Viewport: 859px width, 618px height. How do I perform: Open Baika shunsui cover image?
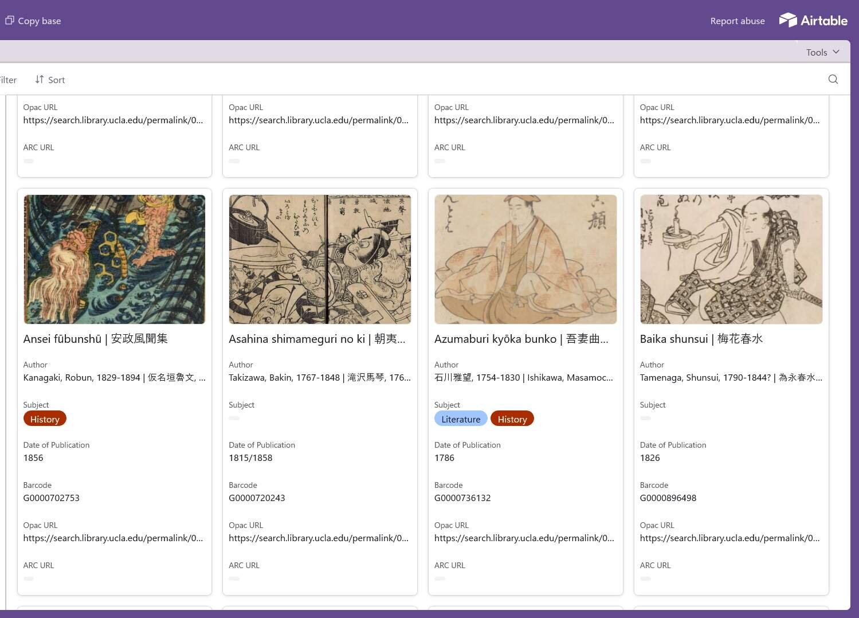731,259
